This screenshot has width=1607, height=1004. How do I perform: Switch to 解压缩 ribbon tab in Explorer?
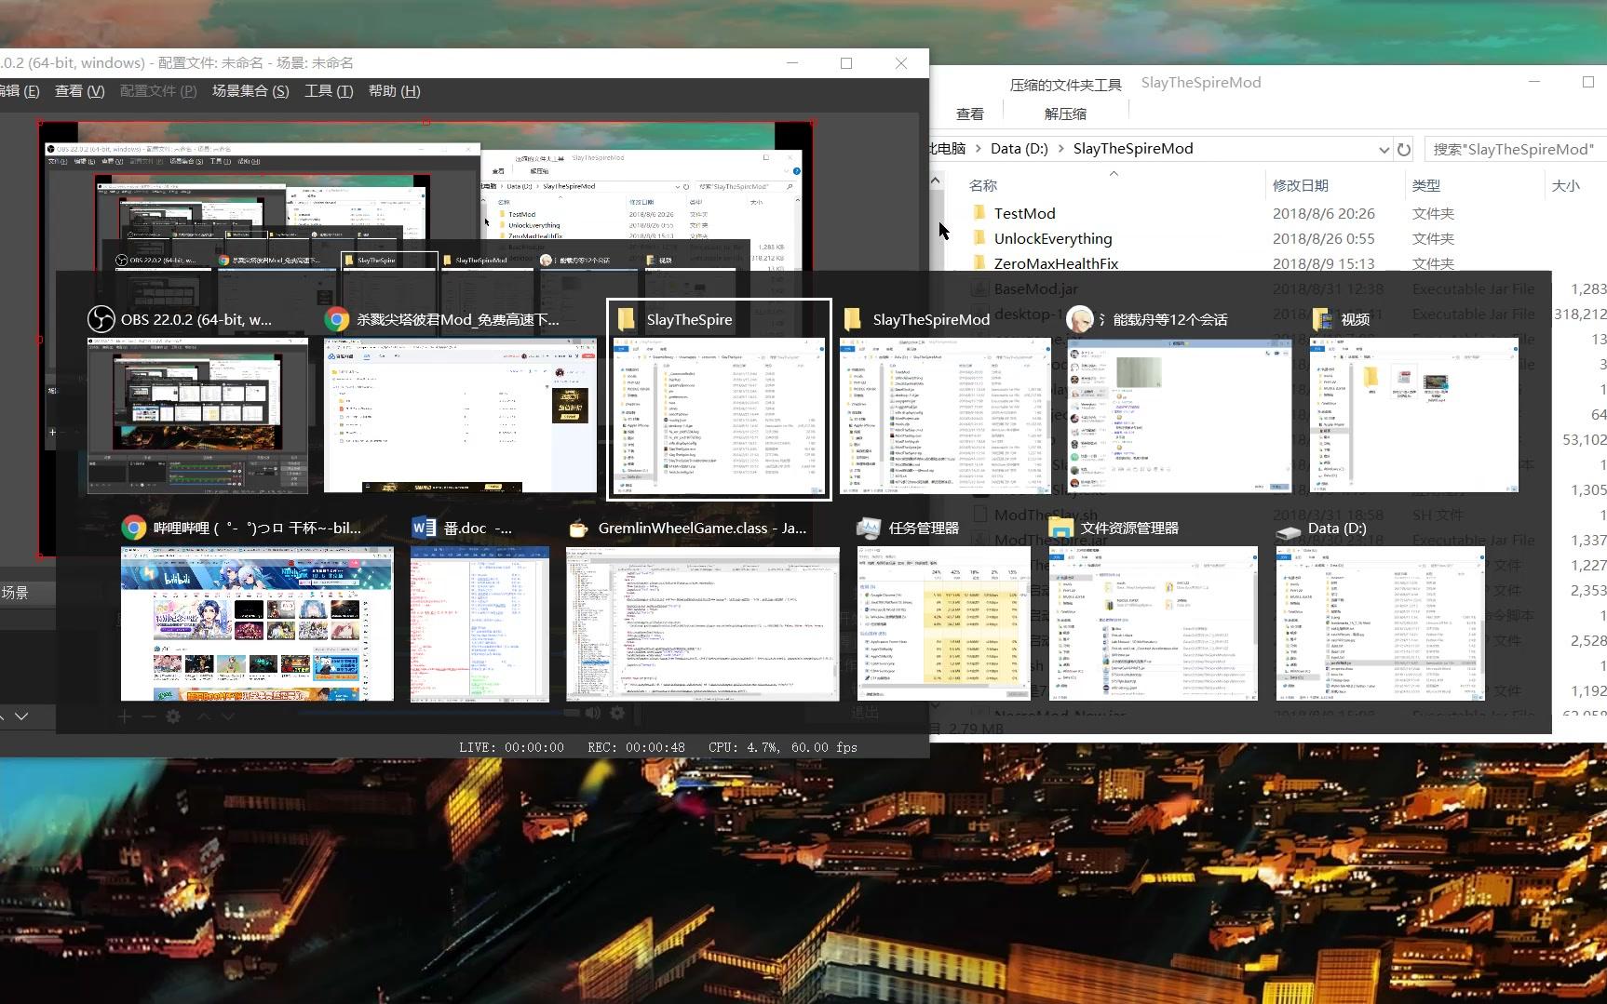[x=1065, y=114]
